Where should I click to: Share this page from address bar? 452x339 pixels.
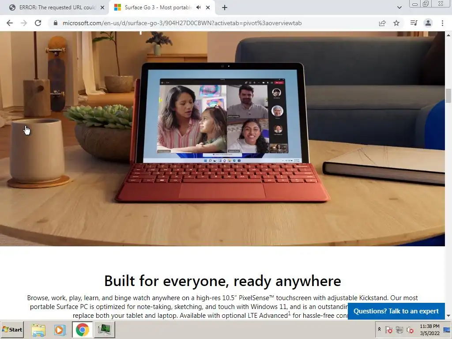click(x=382, y=23)
